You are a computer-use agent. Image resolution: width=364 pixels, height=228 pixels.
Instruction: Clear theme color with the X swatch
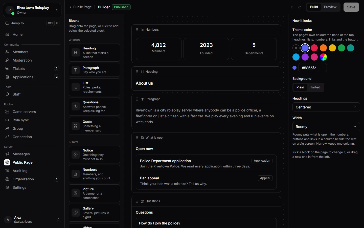(x=296, y=48)
